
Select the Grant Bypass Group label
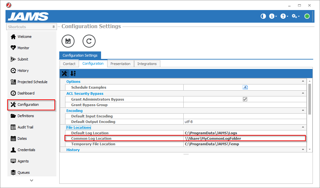89,105
